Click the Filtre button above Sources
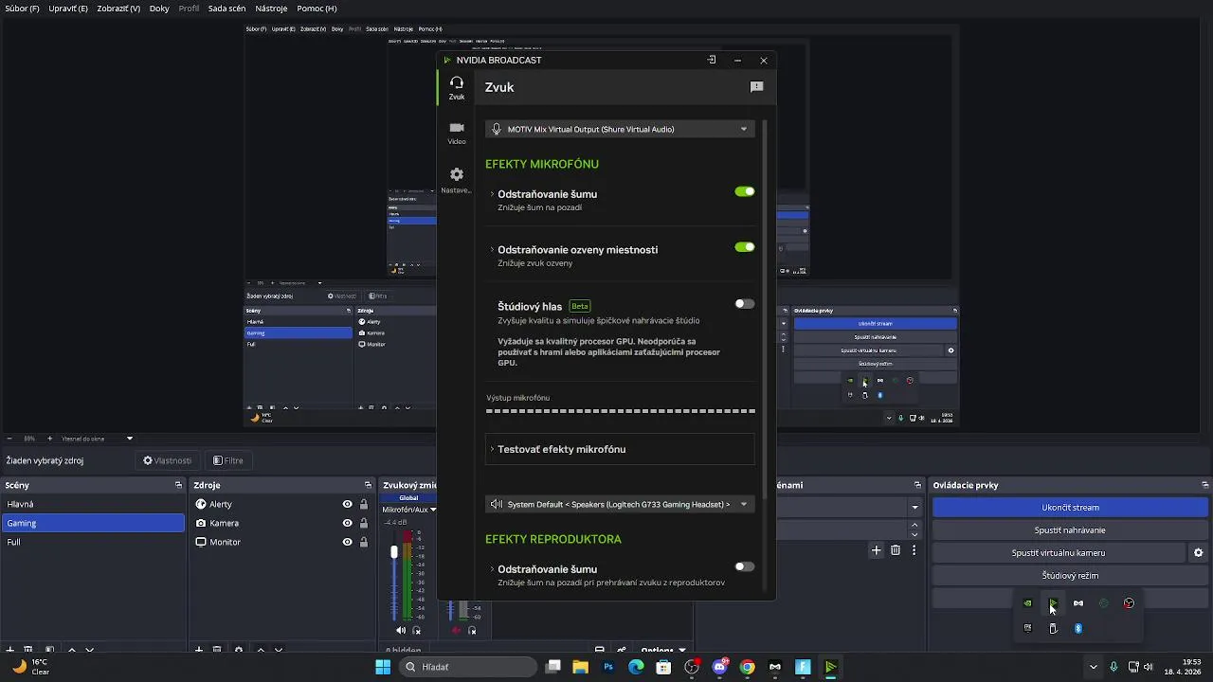The image size is (1213, 682). pyautogui.click(x=227, y=460)
